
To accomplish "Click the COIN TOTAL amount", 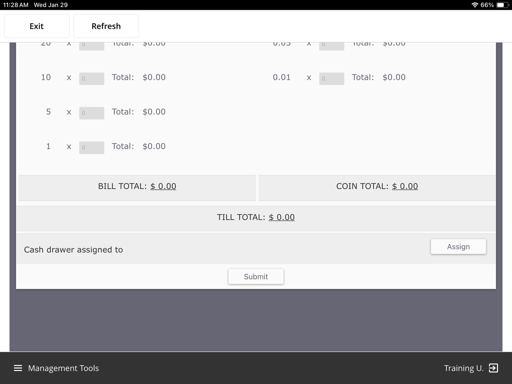I will point(405,186).
